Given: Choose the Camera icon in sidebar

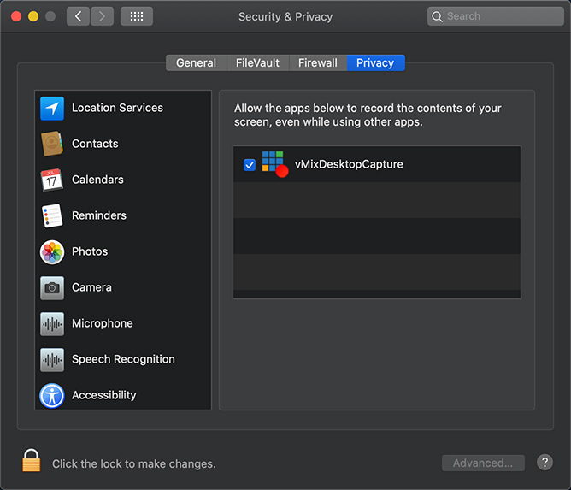Looking at the screenshot, I should (52, 288).
